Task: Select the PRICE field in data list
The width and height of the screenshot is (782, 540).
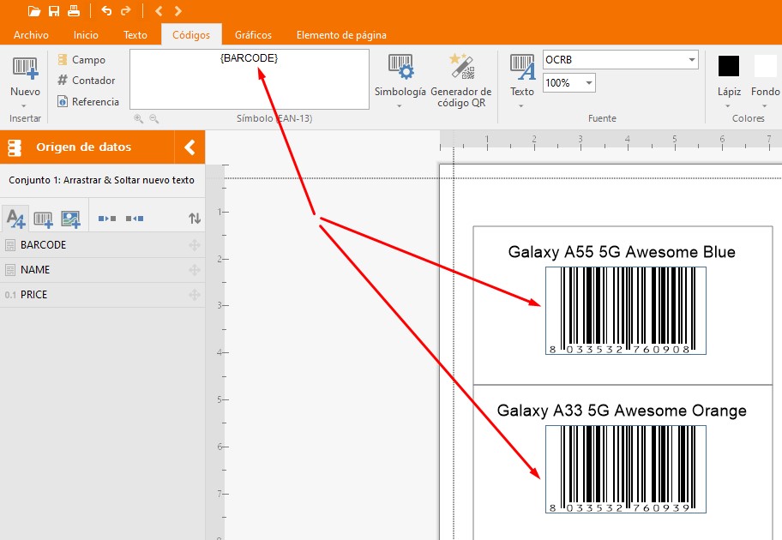Action: (34, 295)
